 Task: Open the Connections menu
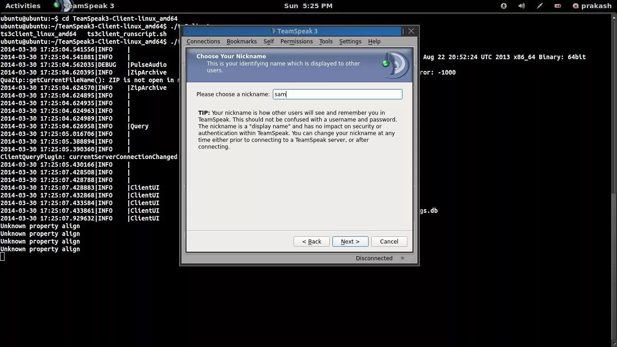pos(203,42)
